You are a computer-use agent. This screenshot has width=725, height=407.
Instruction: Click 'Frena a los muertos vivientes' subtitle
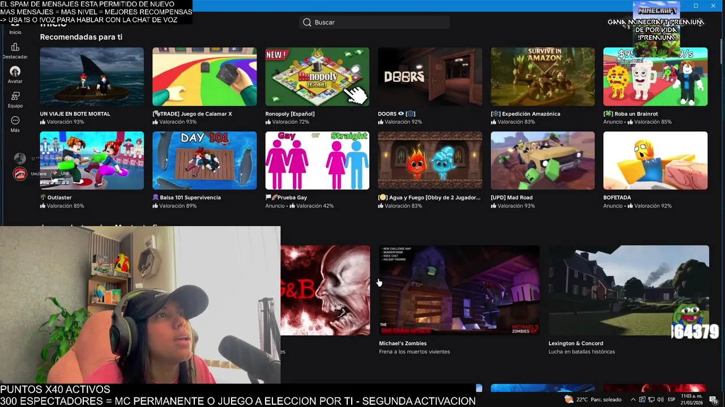pyautogui.click(x=414, y=352)
